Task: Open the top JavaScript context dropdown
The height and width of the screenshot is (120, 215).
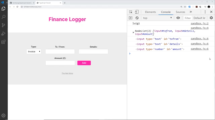Action: pyautogui.click(x=157, y=18)
